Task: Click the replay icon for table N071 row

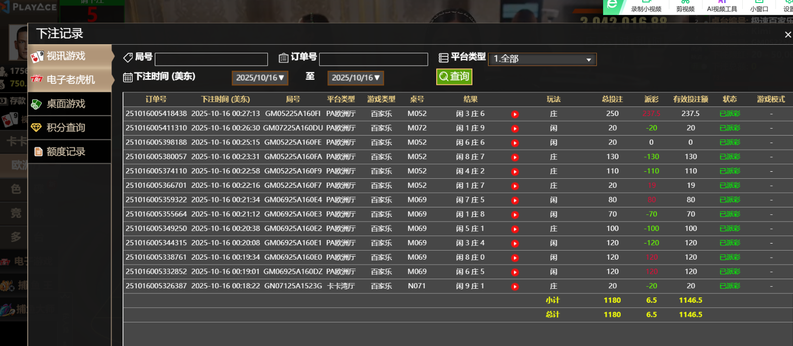Action: click(515, 287)
